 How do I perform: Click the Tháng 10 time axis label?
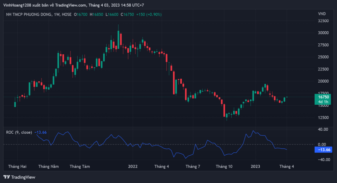tap(224, 167)
